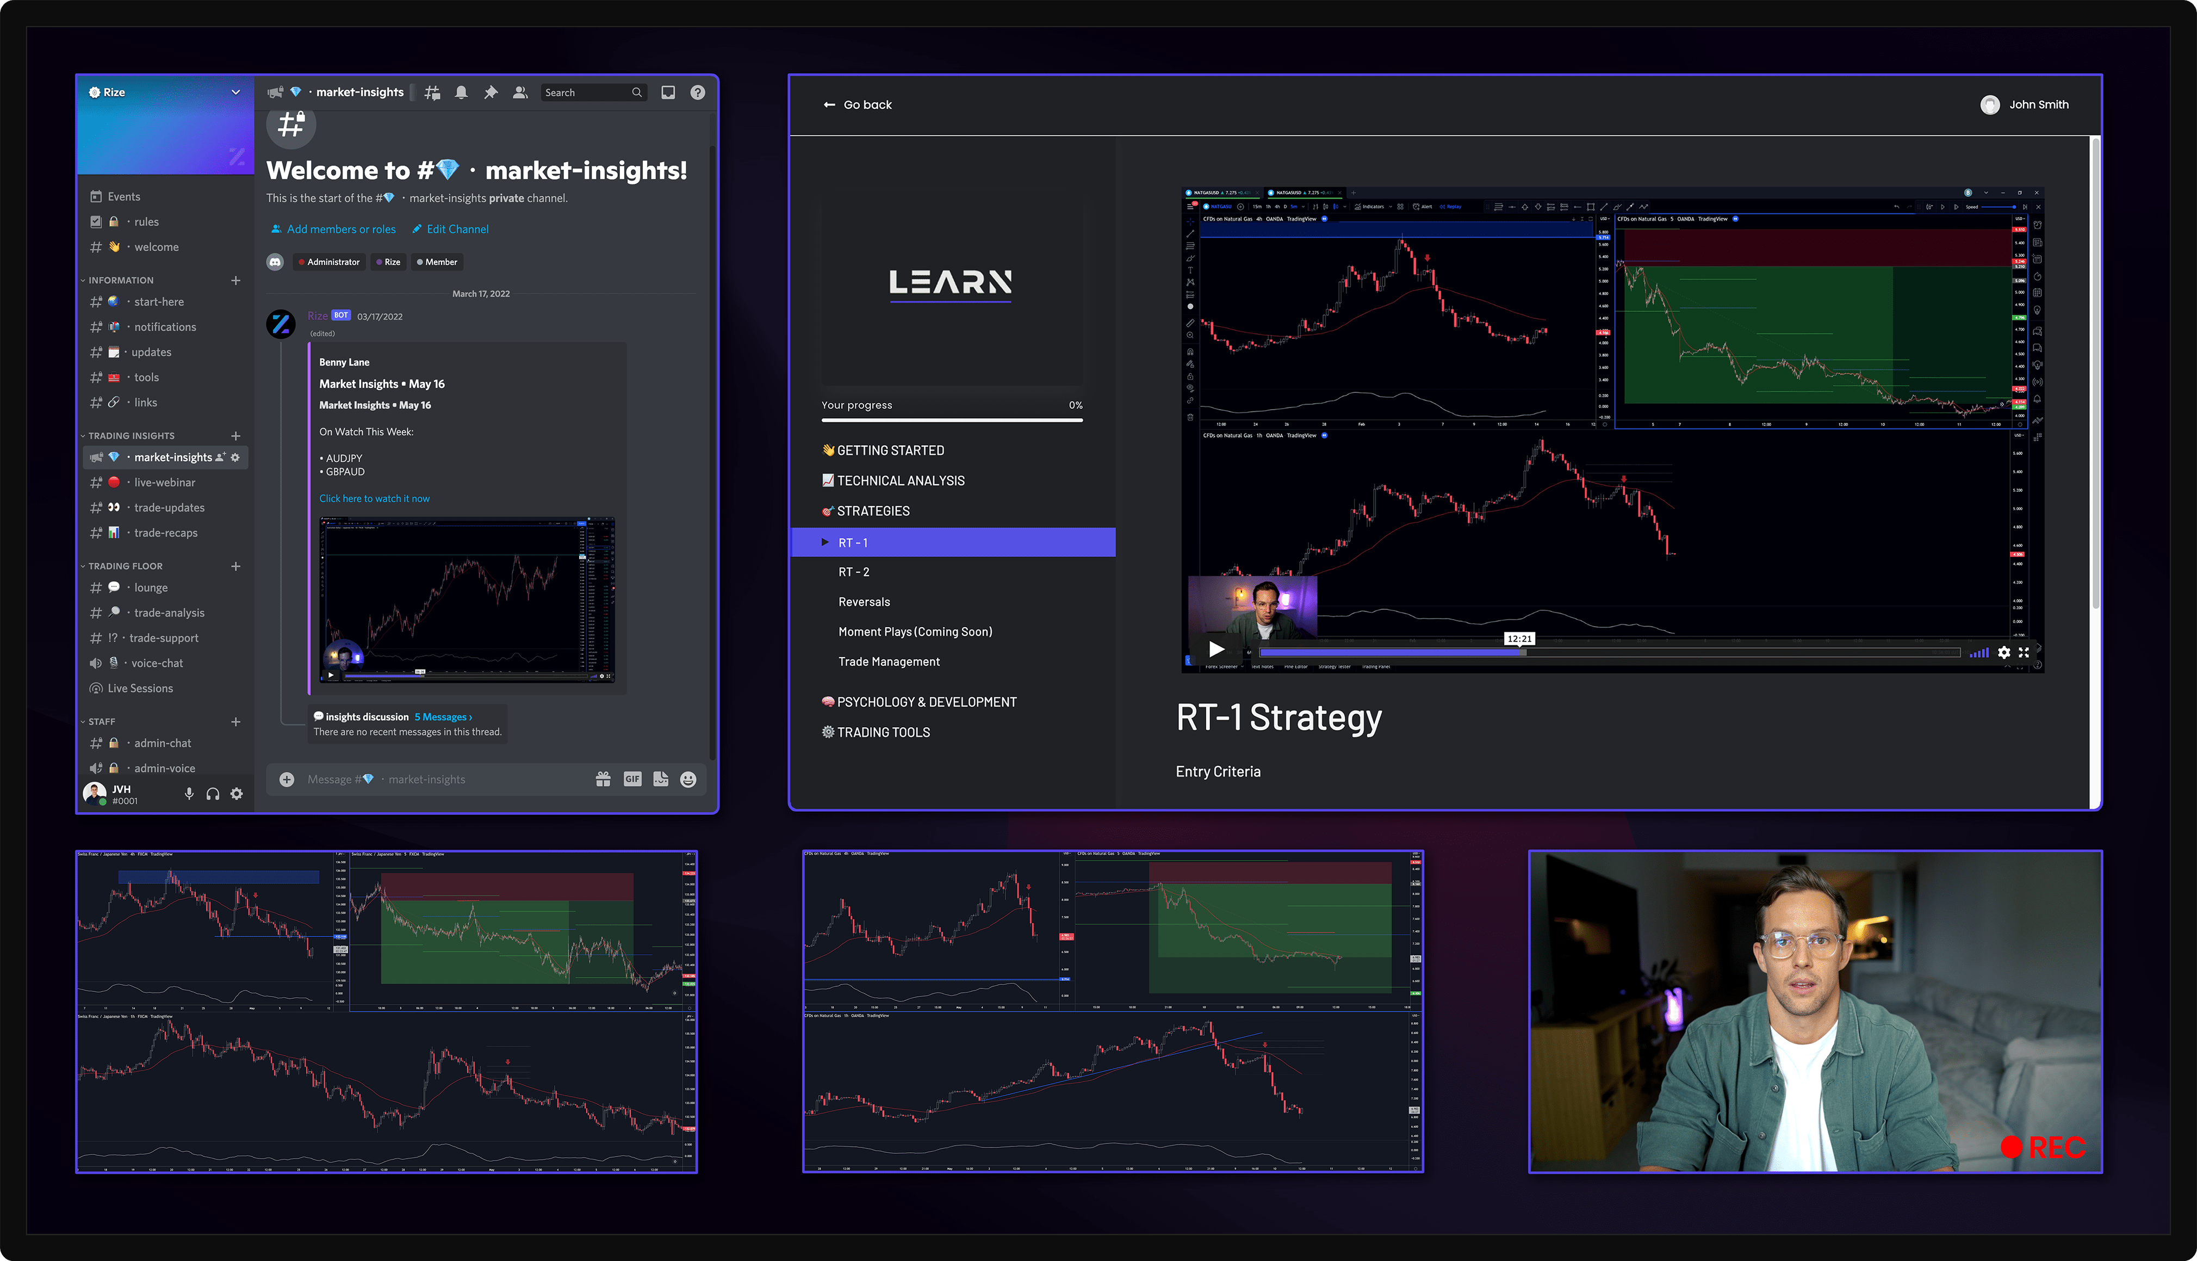Screen dimensions: 2197x1261
Task: Collapse the Rize server dropdown
Action: [x=235, y=92]
